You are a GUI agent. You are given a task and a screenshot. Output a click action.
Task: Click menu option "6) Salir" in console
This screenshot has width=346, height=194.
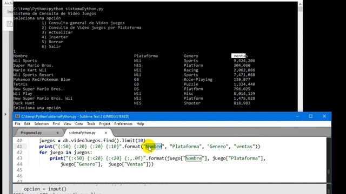coord(51,46)
